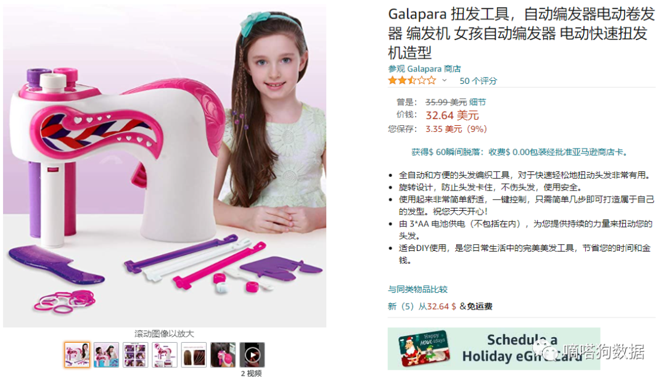Select the thumbnail showing pink braider in hair
This screenshot has height=381, width=666.
pos(223,354)
